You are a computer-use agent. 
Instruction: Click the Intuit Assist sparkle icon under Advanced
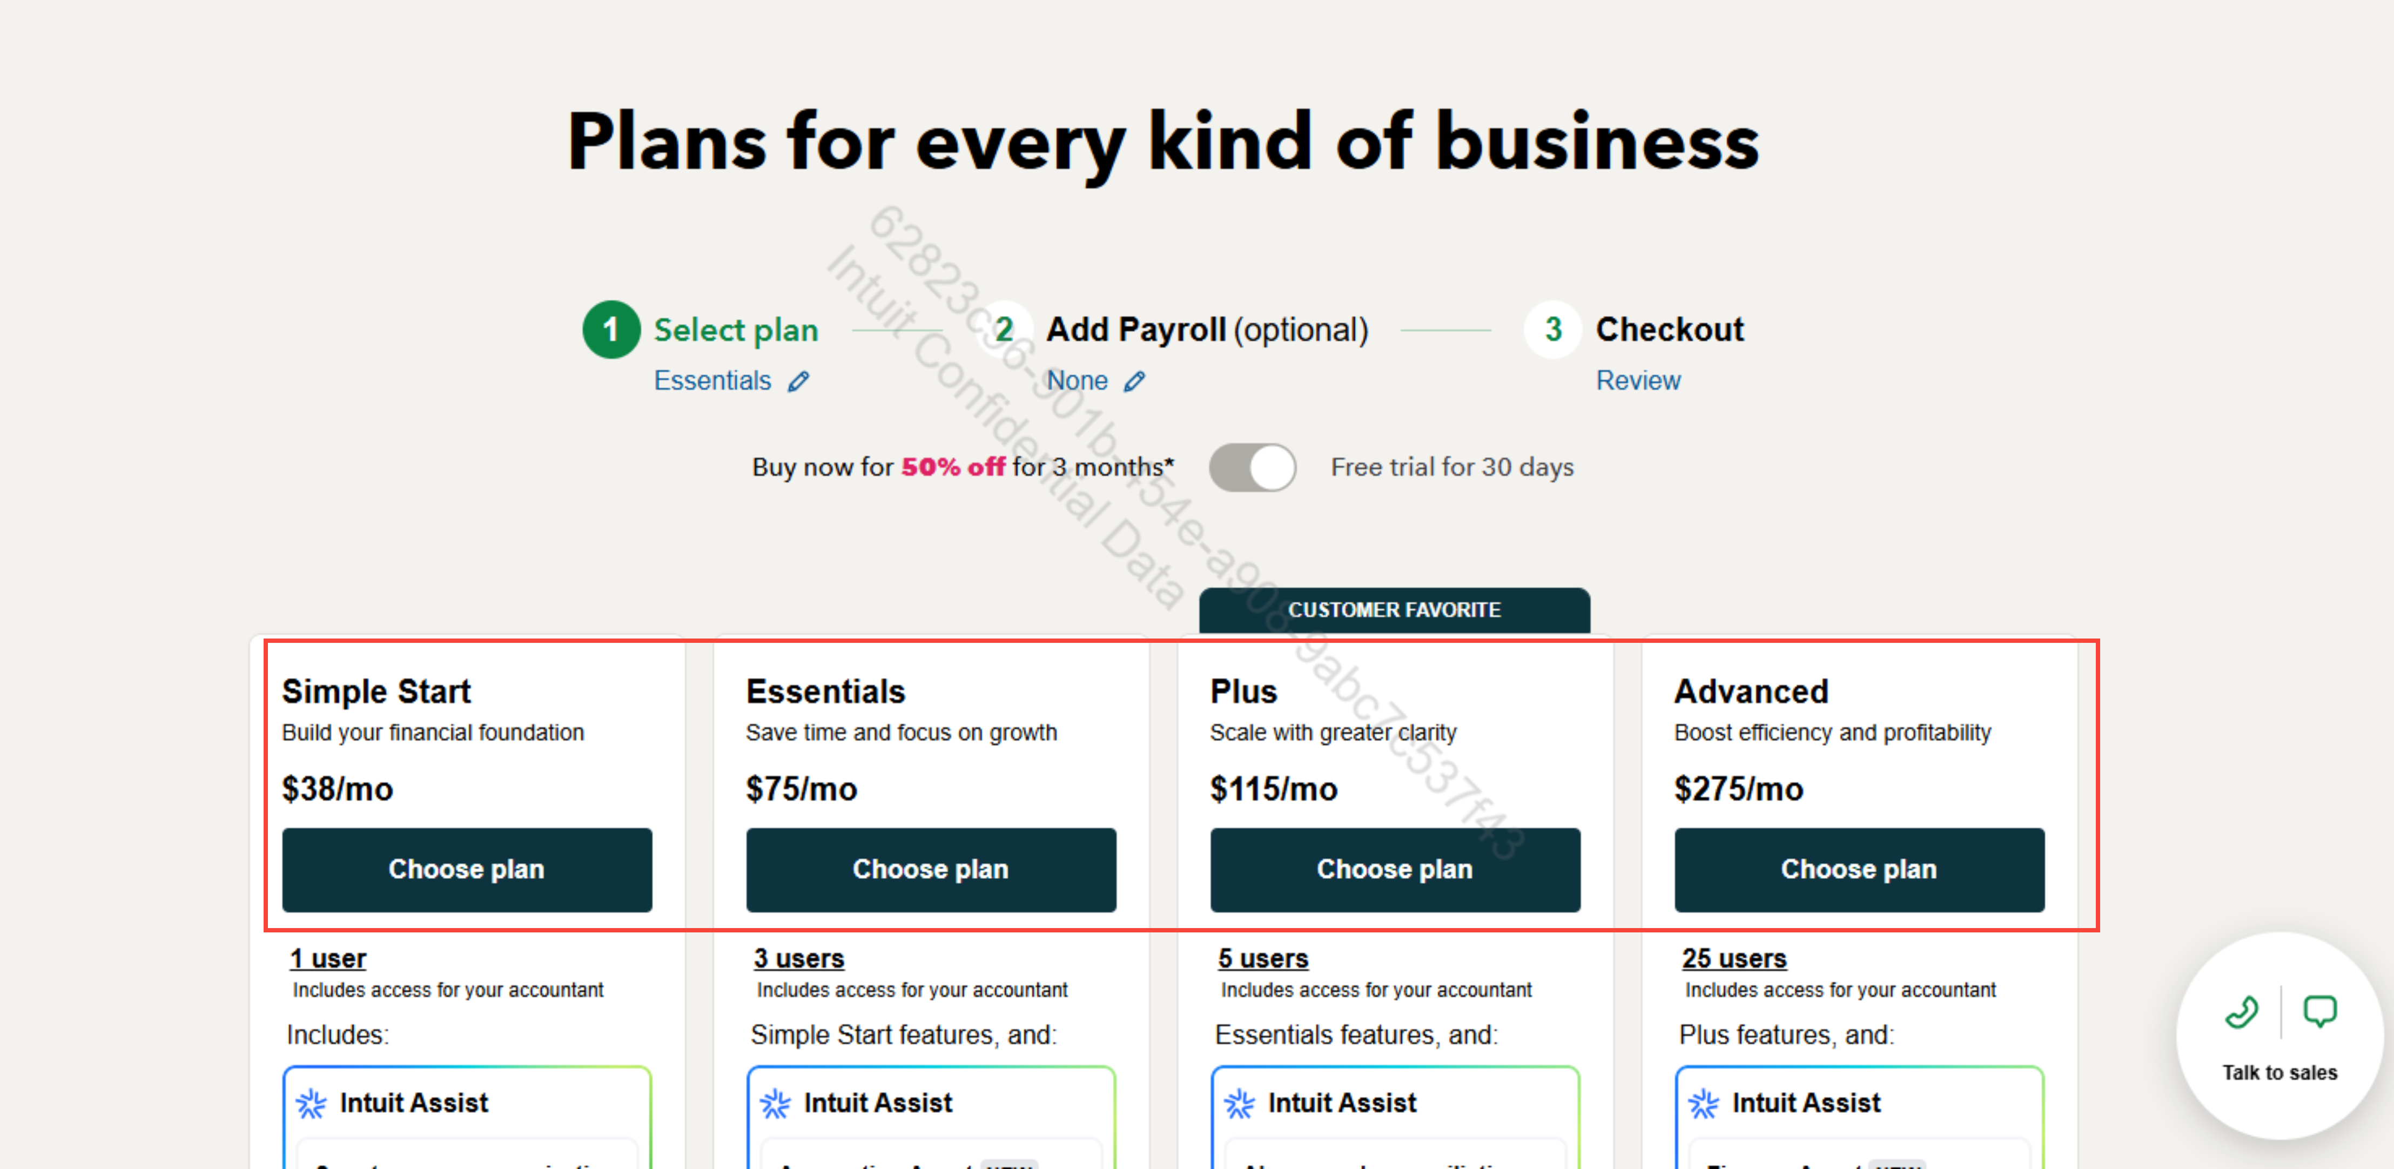(1703, 1103)
